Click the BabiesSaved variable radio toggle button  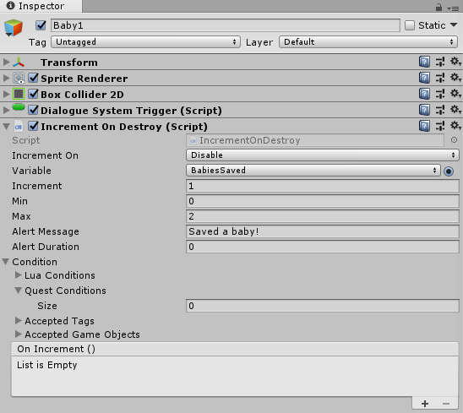(x=449, y=171)
